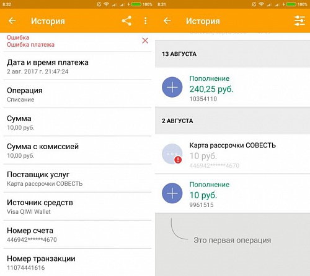
Task: Tap the plus icon for the 240,25 руб. top-up
Action: coord(172,87)
